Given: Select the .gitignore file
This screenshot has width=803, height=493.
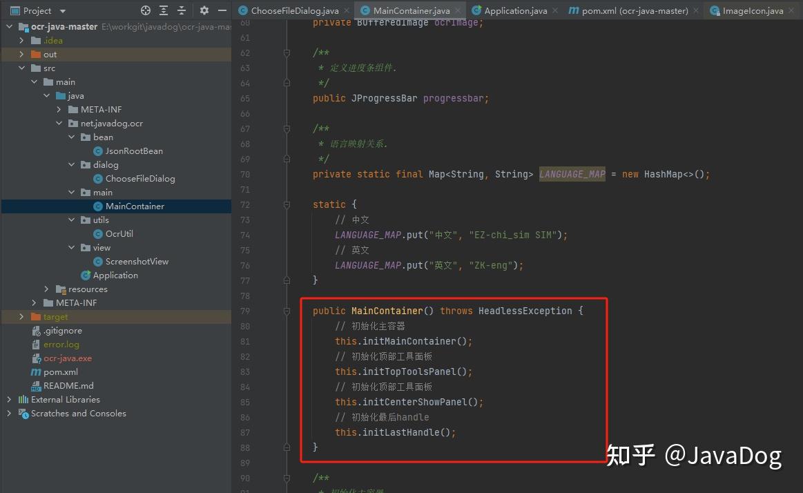Looking at the screenshot, I should click(x=62, y=331).
